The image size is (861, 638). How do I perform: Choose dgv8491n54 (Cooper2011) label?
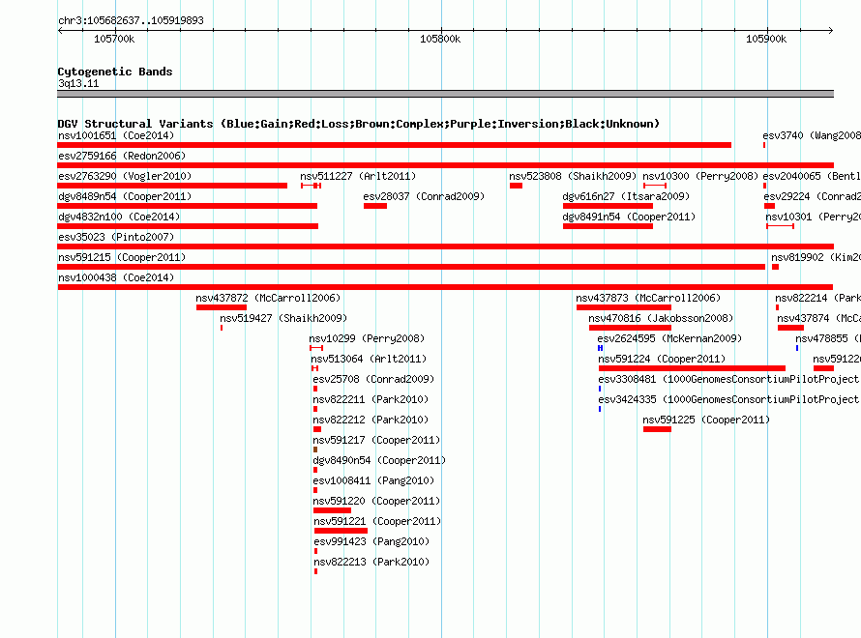tap(629, 217)
